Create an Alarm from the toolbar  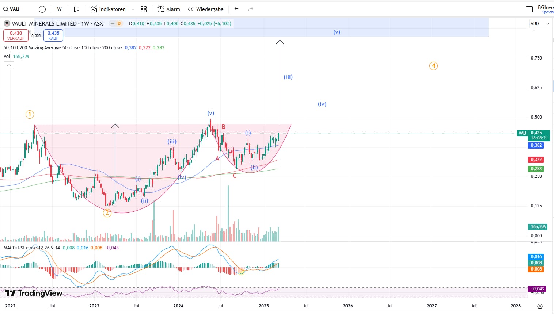168,9
